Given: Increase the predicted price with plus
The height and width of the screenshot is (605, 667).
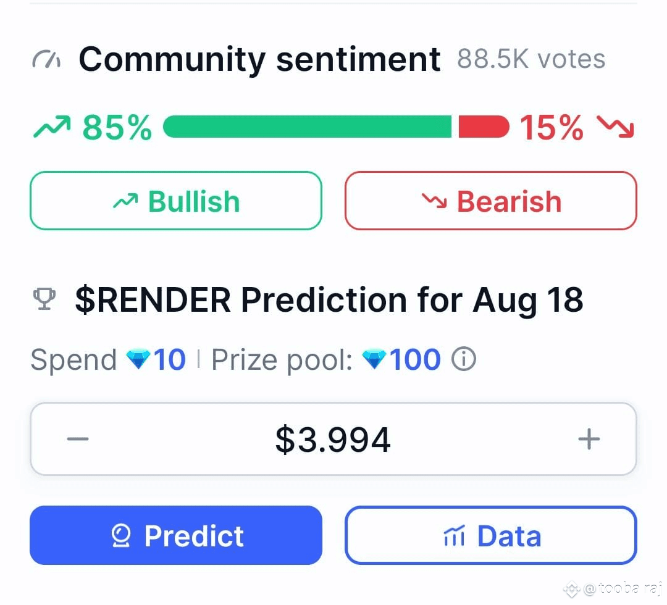Looking at the screenshot, I should [589, 439].
